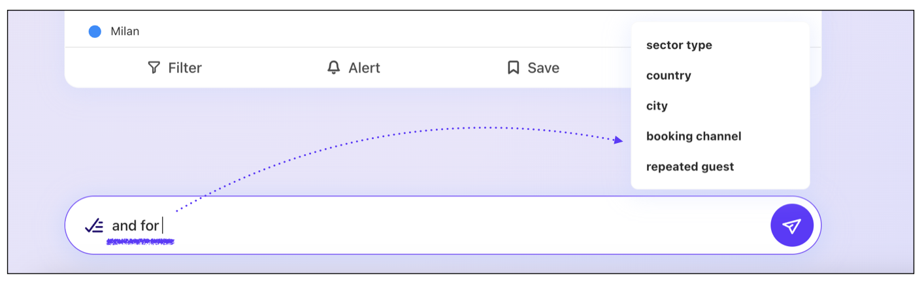Choose "repeated guest" from the list
This screenshot has width=924, height=286.
point(690,167)
